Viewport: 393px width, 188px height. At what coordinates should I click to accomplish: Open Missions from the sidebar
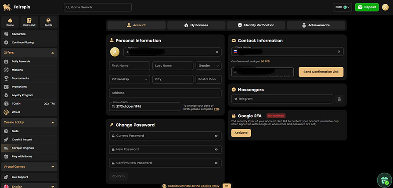(x=17, y=70)
